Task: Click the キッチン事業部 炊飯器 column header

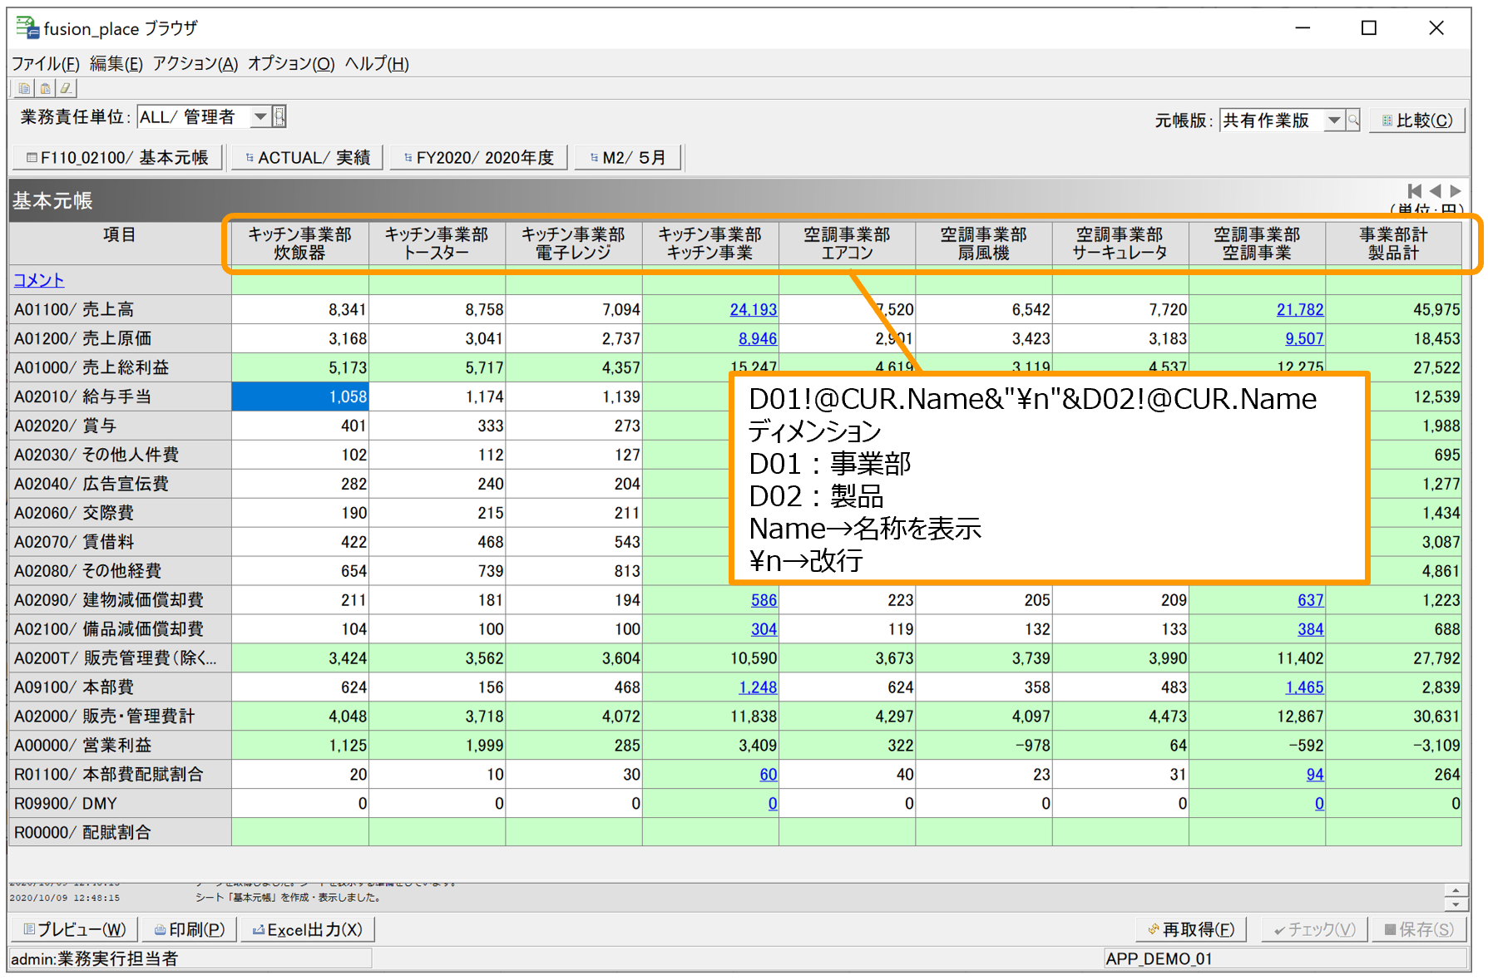Action: (300, 244)
